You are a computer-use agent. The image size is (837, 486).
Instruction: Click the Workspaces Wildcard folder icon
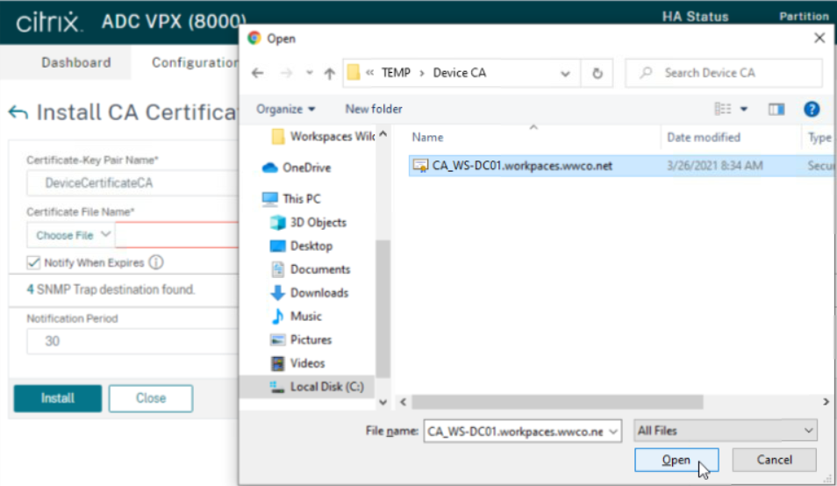click(277, 137)
